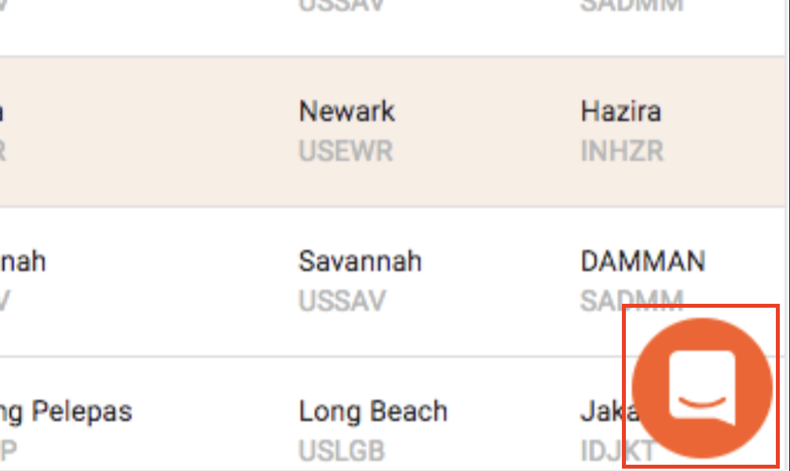This screenshot has width=790, height=471.
Task: Click USSAV code beneath Savannah
Action: (x=342, y=301)
